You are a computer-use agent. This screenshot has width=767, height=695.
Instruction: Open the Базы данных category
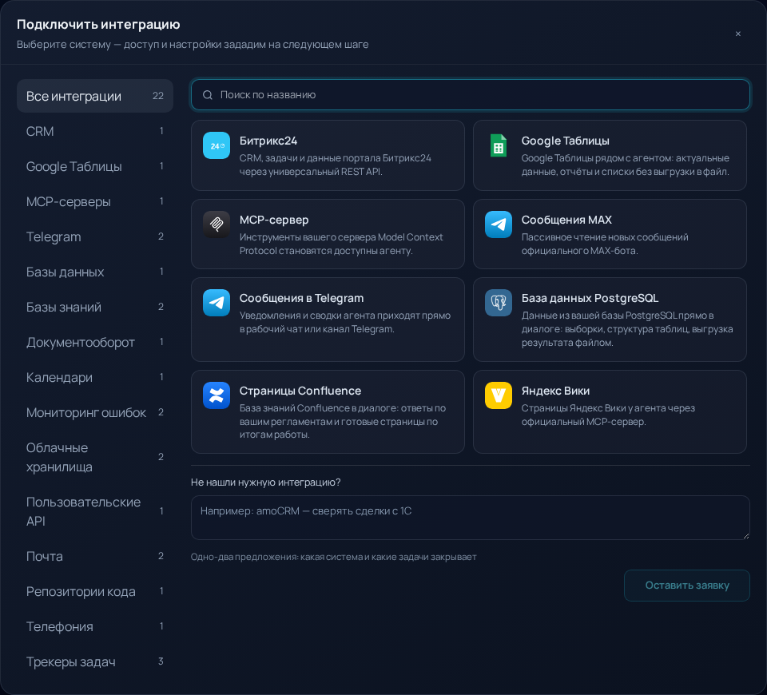pyautogui.click(x=95, y=272)
